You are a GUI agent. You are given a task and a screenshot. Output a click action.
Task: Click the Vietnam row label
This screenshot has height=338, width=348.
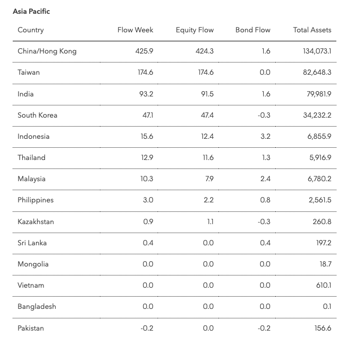pos(31,286)
